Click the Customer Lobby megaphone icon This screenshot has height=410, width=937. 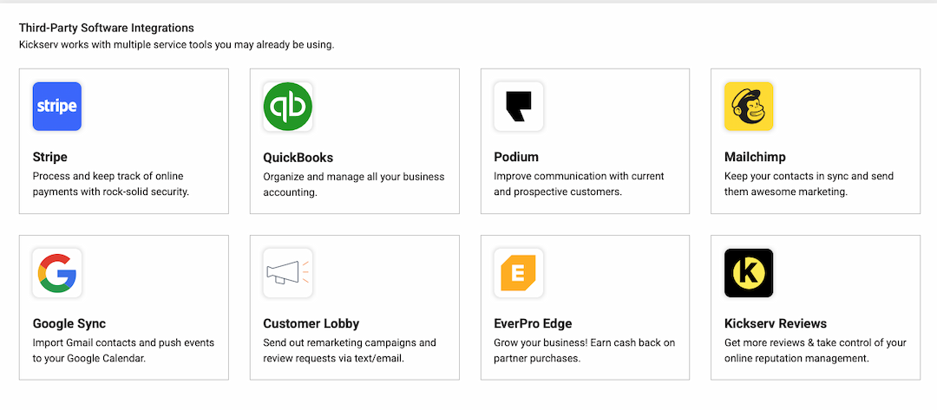tap(288, 273)
